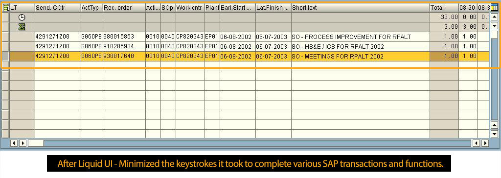Click the vertical scrollbar up arrow at the top

coord(494,17)
